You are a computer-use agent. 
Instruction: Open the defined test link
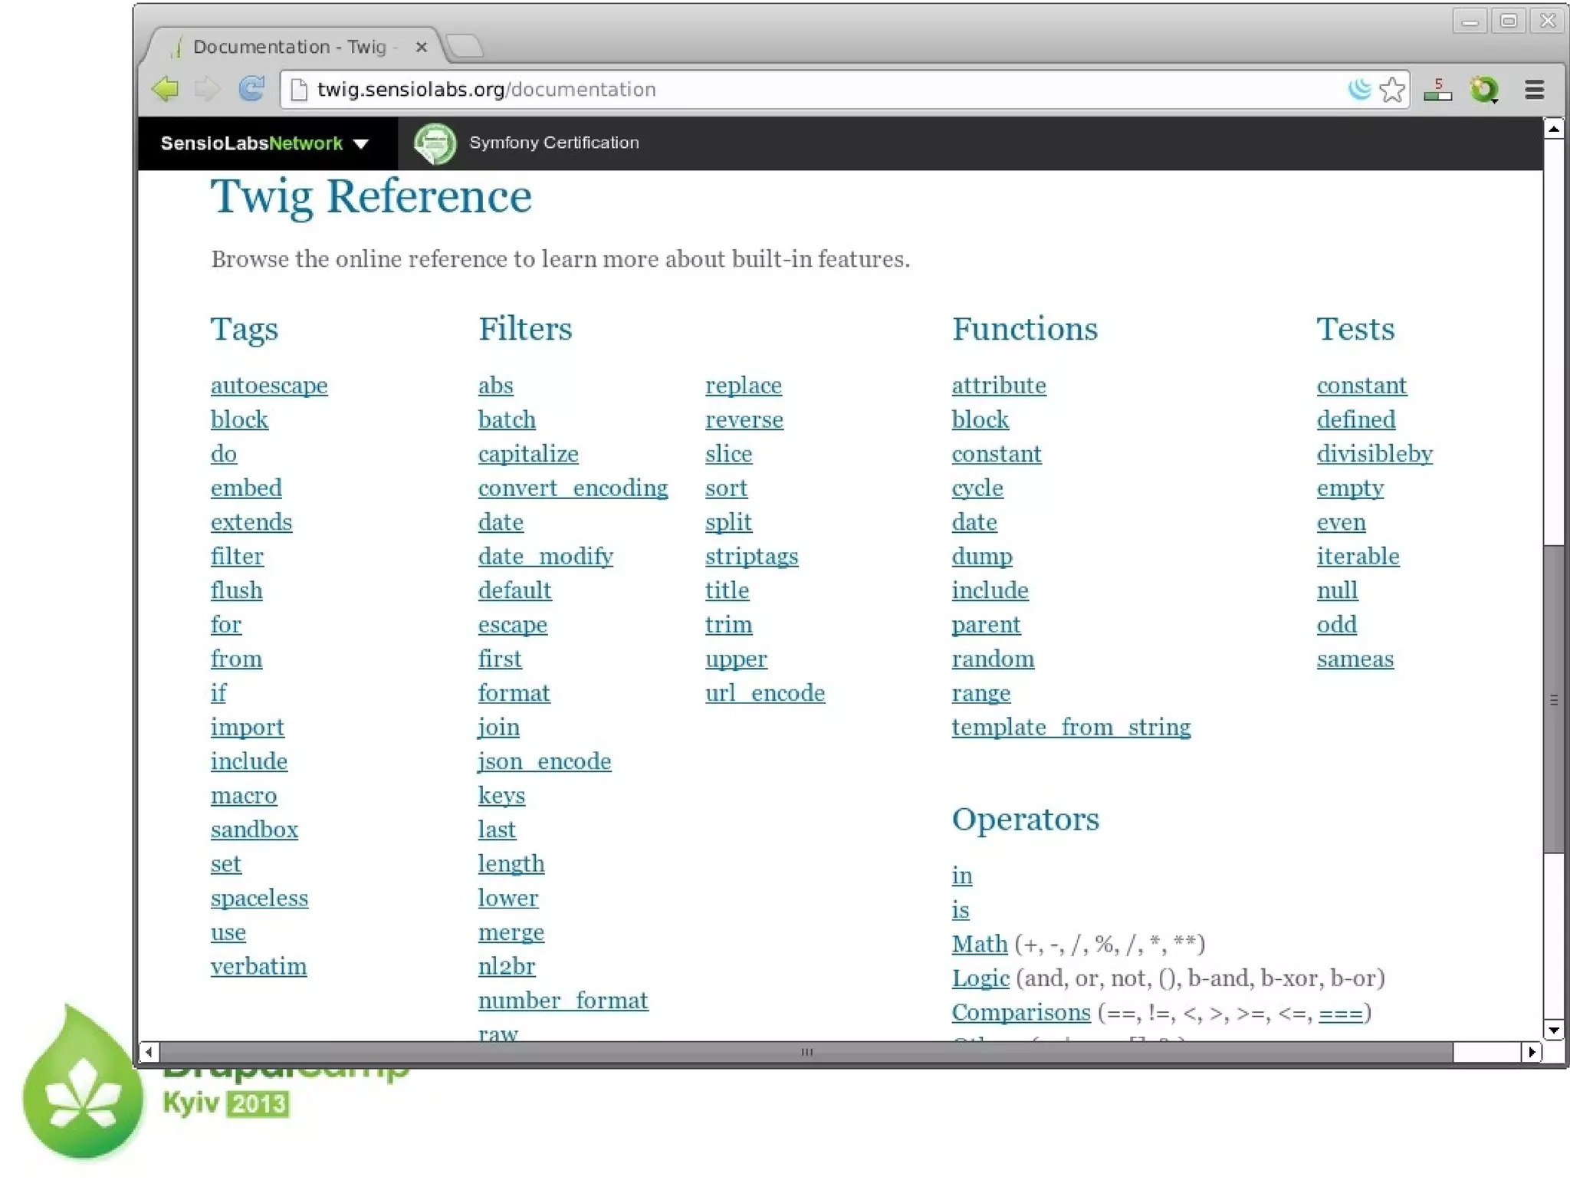pos(1356,420)
